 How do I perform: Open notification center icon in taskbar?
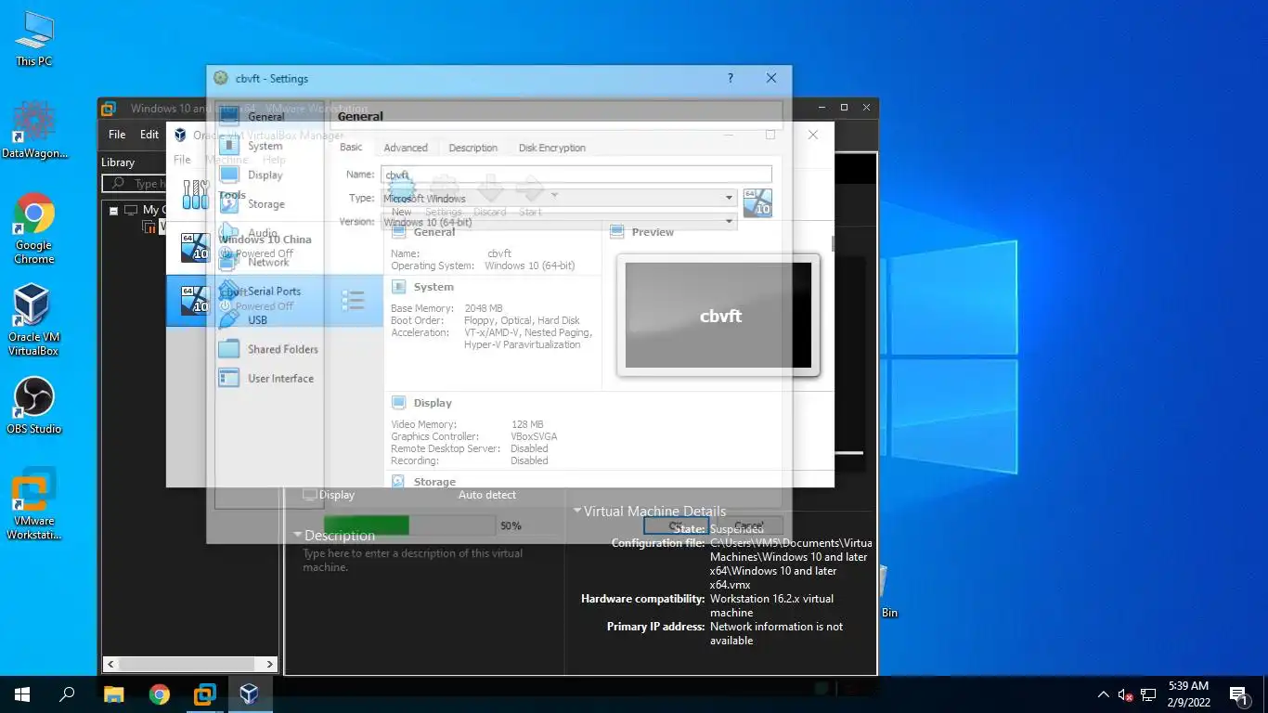(1238, 694)
